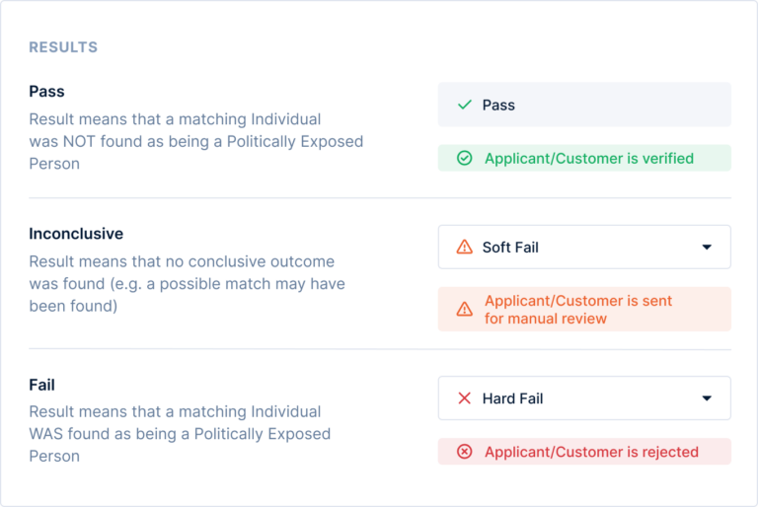Image resolution: width=758 pixels, height=507 pixels.
Task: Click the Inconclusive description text
Action: 186,284
